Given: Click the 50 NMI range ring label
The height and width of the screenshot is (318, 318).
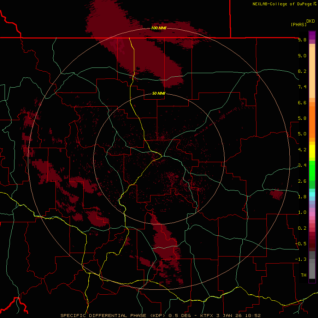Looking at the screenshot, I should [159, 94].
